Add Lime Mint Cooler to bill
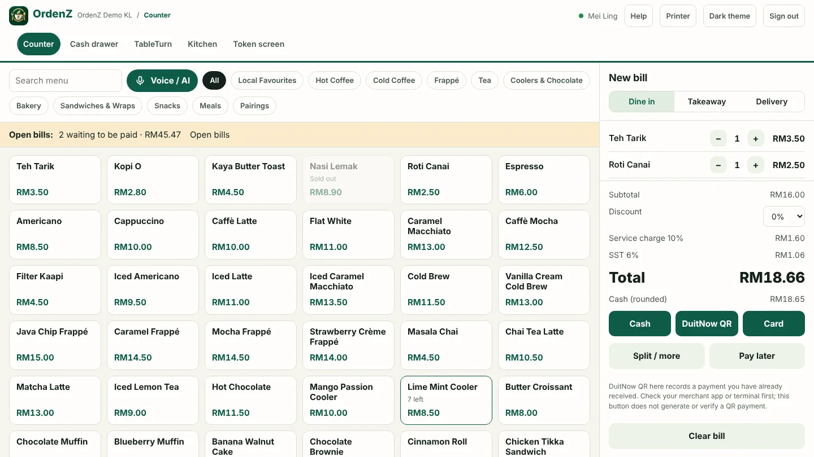Viewport: 814px width, 457px height. point(446,400)
